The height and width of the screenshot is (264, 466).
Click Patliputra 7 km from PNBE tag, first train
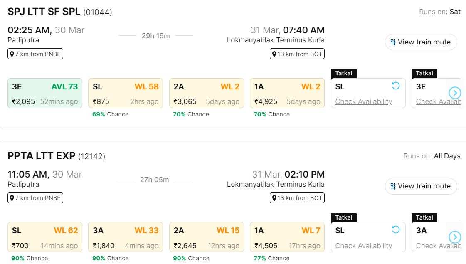[35, 54]
